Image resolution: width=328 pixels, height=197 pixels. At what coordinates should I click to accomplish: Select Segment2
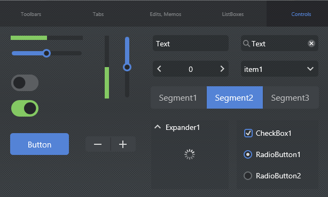coord(235,97)
